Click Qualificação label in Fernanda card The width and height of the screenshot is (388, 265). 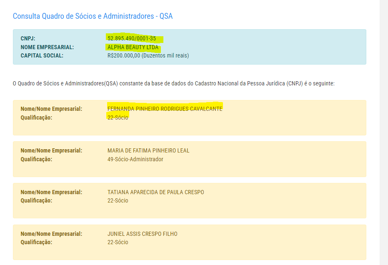[x=36, y=117]
